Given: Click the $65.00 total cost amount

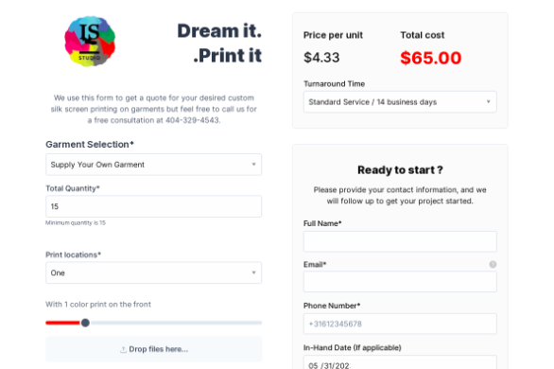Looking at the screenshot, I should pyautogui.click(x=431, y=58).
